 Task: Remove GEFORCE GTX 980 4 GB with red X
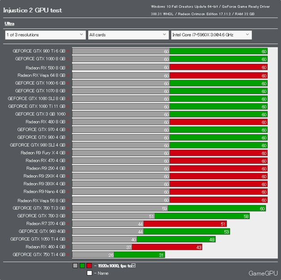point(68,137)
